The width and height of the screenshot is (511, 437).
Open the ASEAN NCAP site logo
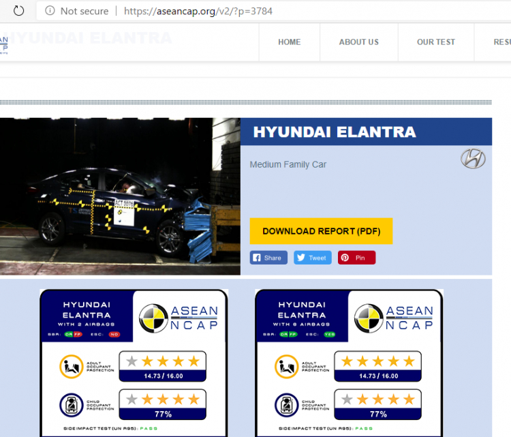pos(4,45)
